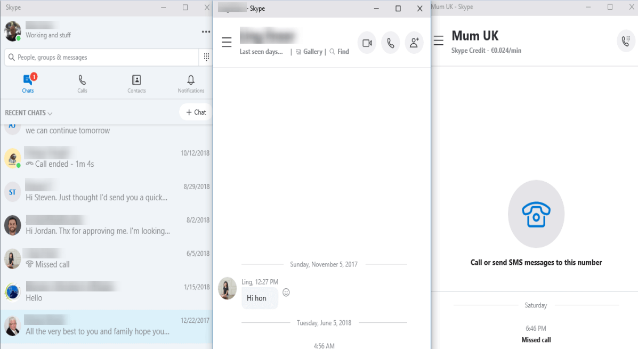Open the hamburger menu in the Mum UK window

point(438,40)
